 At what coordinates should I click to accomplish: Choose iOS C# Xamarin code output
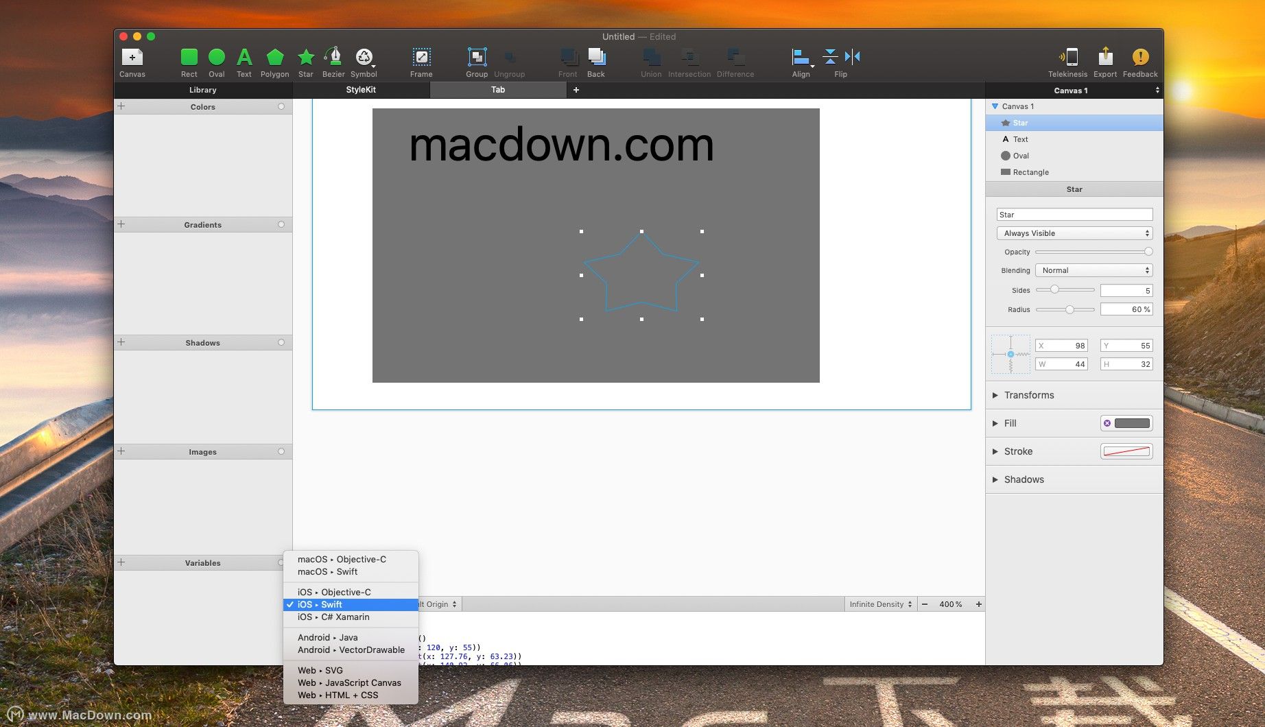point(351,617)
